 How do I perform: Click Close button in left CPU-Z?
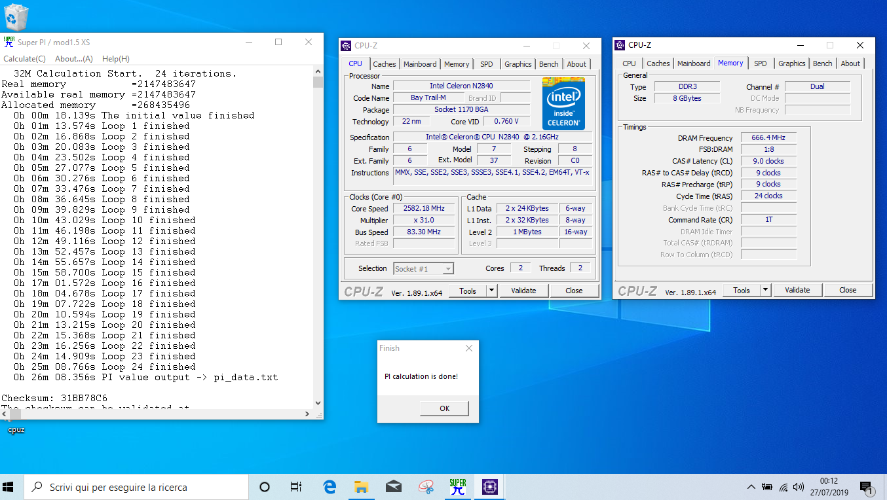click(x=574, y=291)
